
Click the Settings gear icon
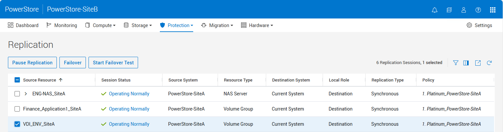[x=469, y=25]
